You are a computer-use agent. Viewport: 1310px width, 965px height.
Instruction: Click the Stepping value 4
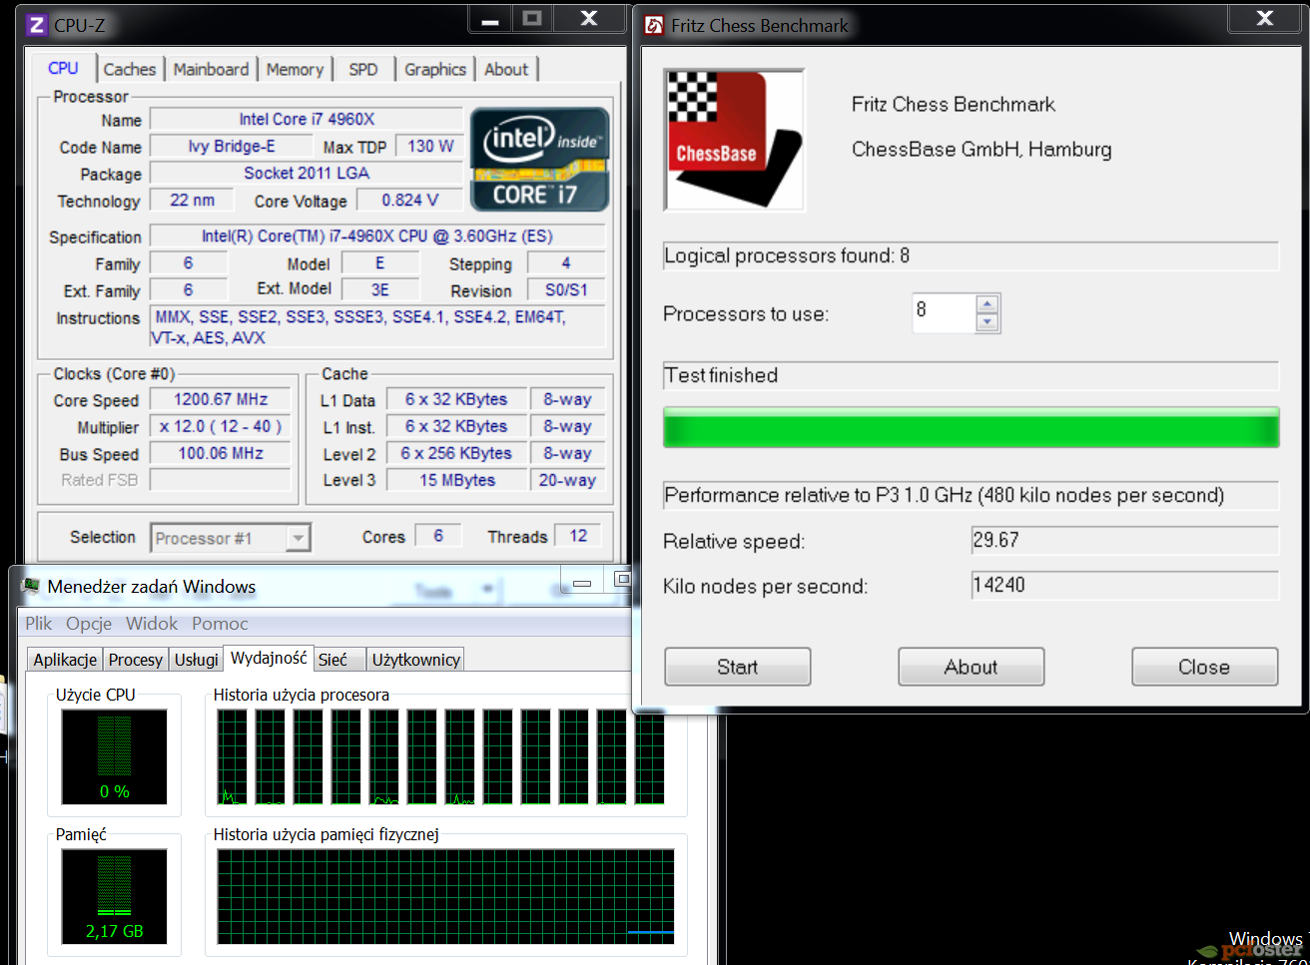566,262
